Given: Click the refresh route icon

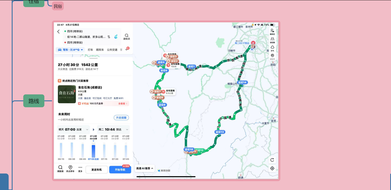Looking at the screenshot, I should click(x=272, y=160).
